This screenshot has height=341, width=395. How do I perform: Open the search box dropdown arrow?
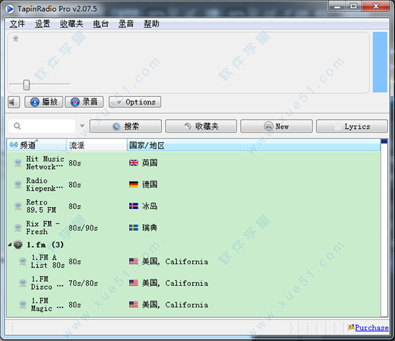[82, 126]
